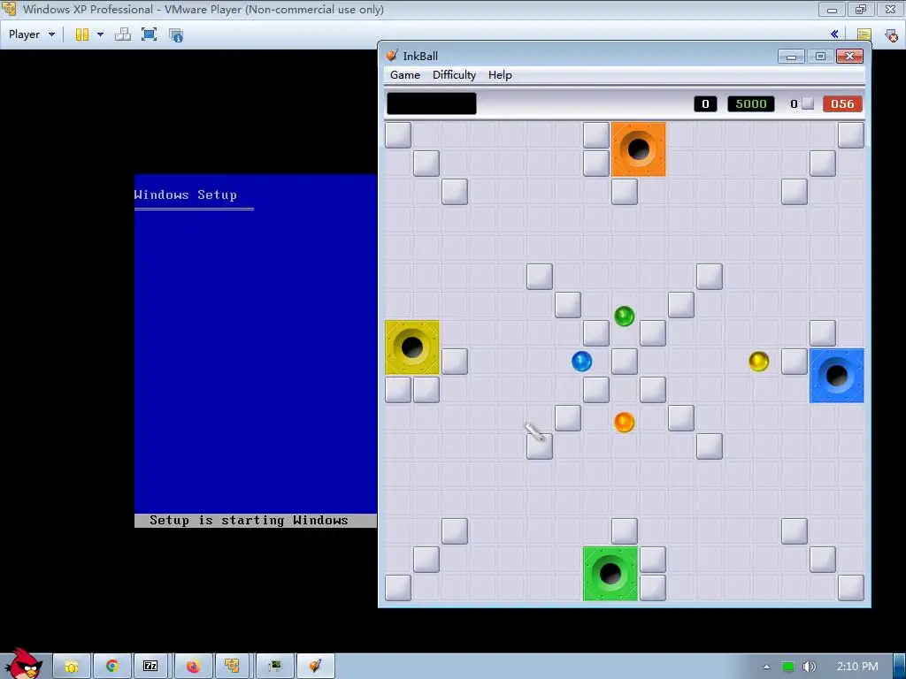This screenshot has width=906, height=679.
Task: Click the yellow ball on the board
Action: click(758, 362)
